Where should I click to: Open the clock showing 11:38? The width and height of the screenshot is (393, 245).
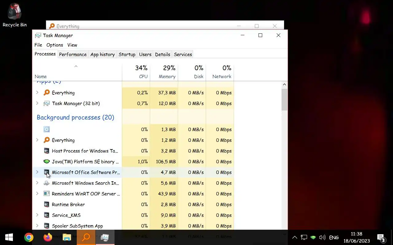(x=356, y=237)
